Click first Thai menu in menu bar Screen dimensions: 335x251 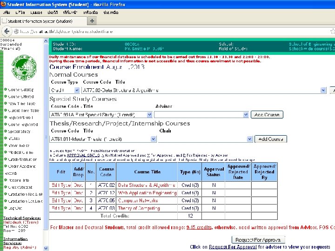coord(7,13)
